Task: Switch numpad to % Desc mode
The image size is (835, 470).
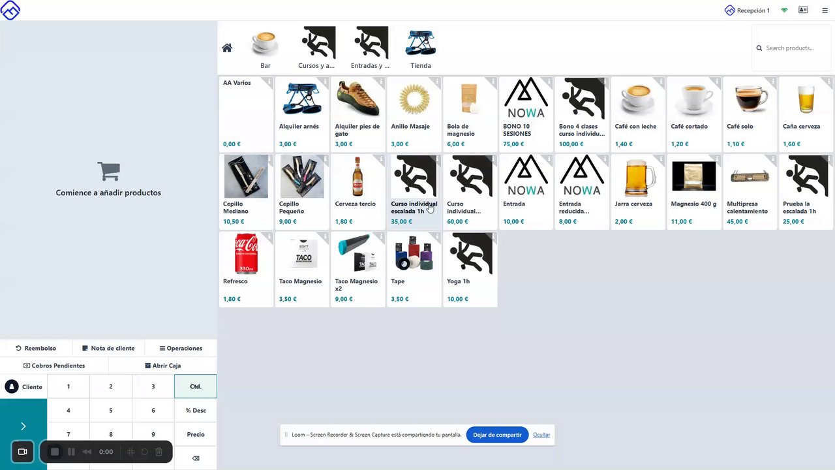Action: click(x=196, y=411)
